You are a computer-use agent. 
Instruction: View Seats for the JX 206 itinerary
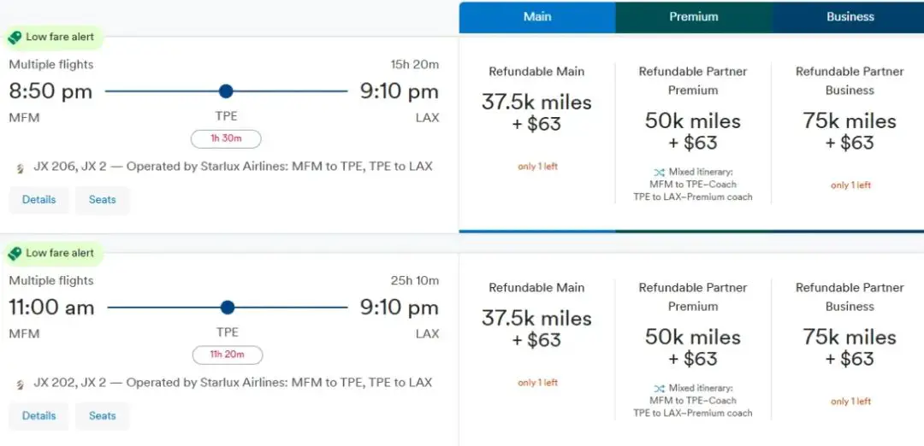click(103, 200)
